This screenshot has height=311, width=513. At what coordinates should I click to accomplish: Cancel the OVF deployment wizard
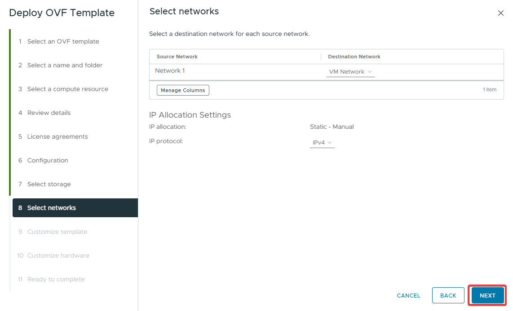coord(408,295)
